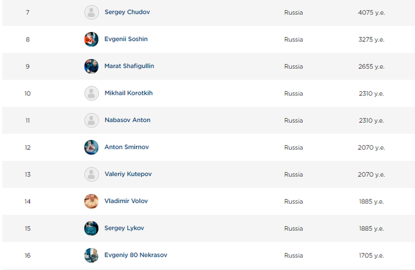Open Evgeniy 80 Nekrasov's avatar image

pyautogui.click(x=91, y=255)
